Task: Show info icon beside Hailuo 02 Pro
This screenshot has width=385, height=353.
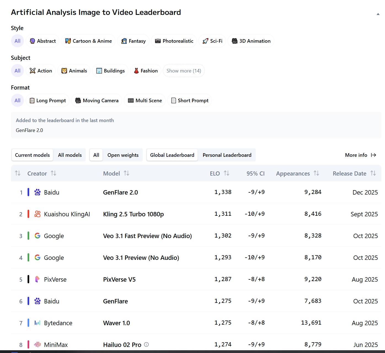Action: pos(146,344)
